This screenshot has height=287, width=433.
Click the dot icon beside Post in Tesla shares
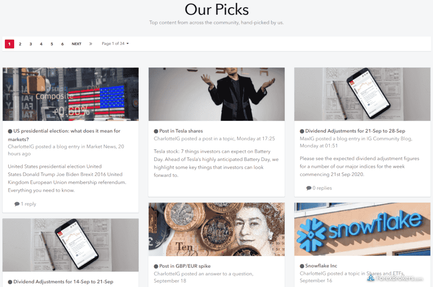156,131
